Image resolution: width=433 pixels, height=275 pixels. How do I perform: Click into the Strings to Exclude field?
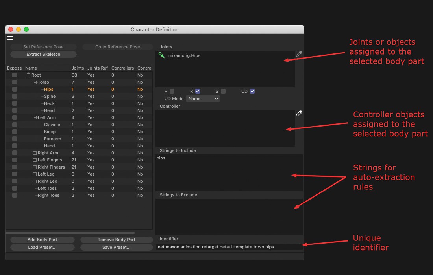coord(229,217)
